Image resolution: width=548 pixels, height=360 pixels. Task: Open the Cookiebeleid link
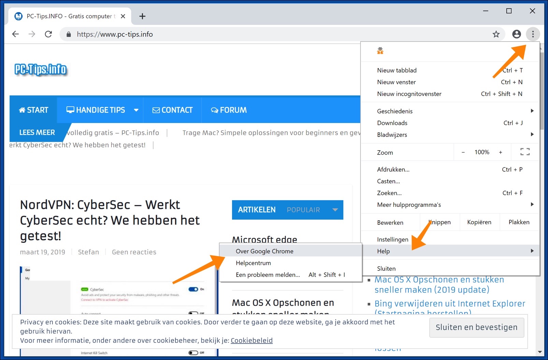pos(252,340)
